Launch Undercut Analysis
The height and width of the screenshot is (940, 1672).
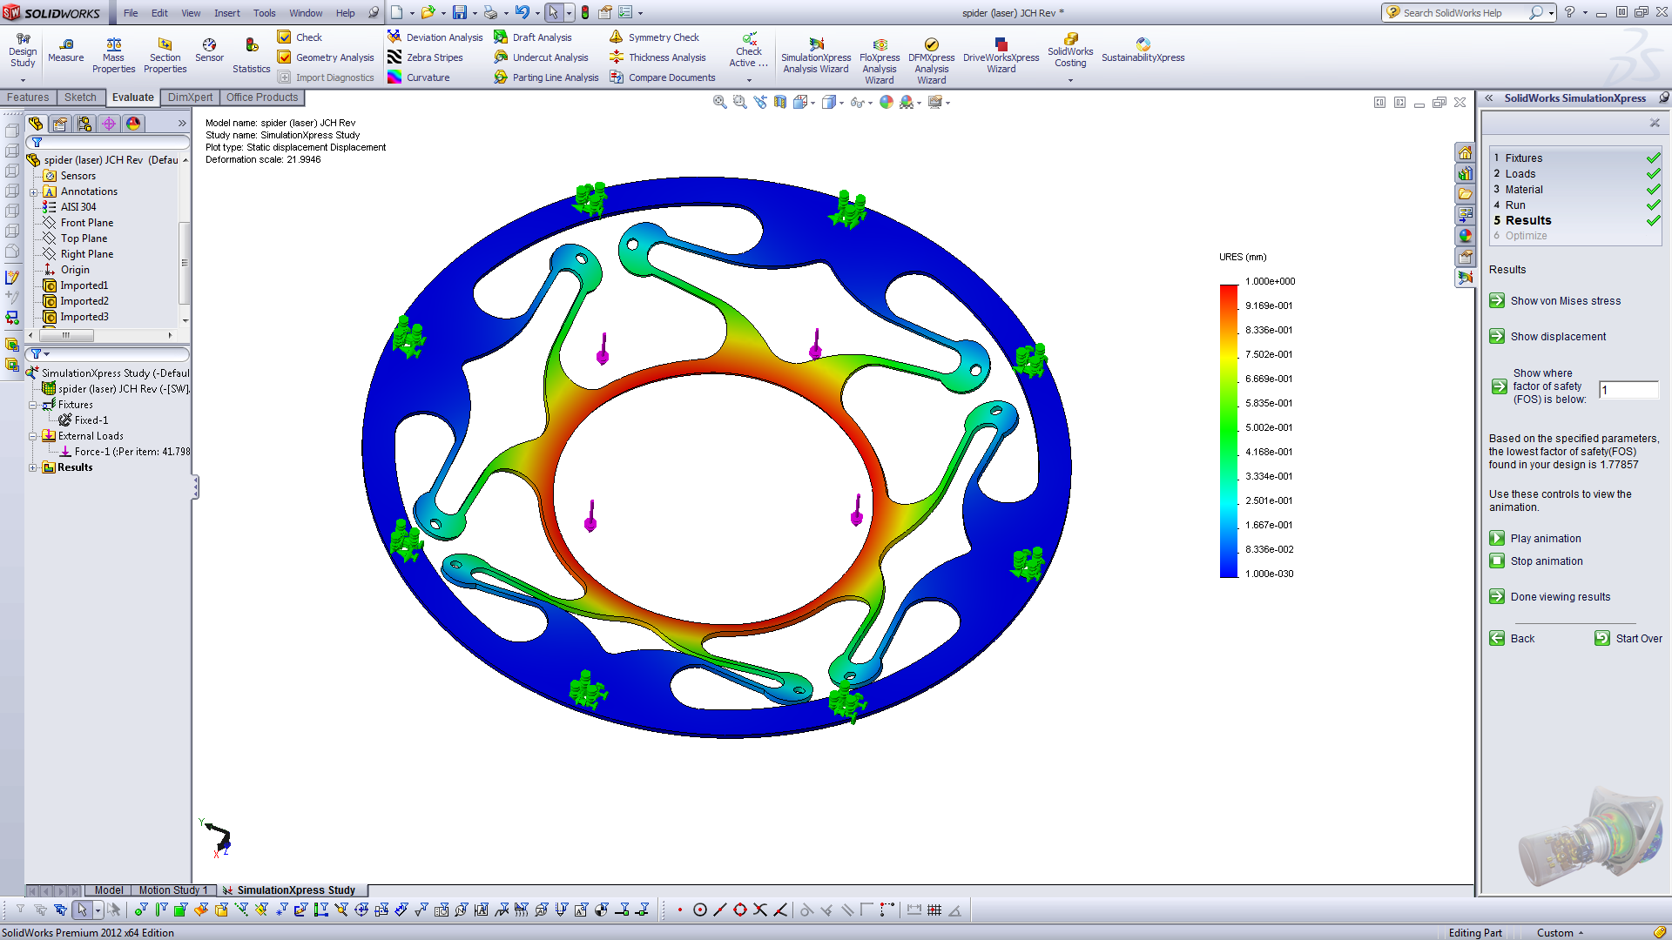[x=541, y=57]
